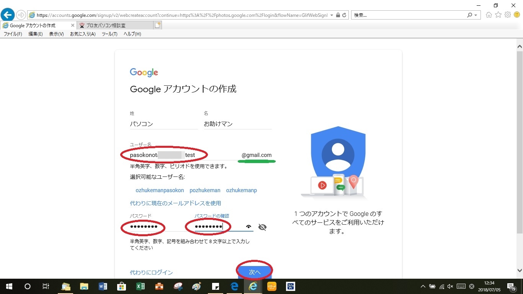Click the muted speaker volume icon
523x294 pixels.
coord(450,286)
